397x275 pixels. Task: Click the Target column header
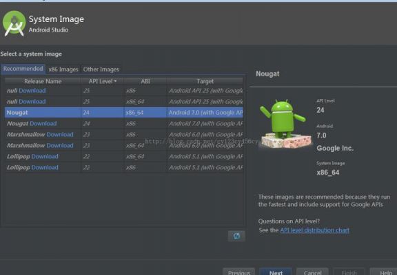(x=205, y=81)
